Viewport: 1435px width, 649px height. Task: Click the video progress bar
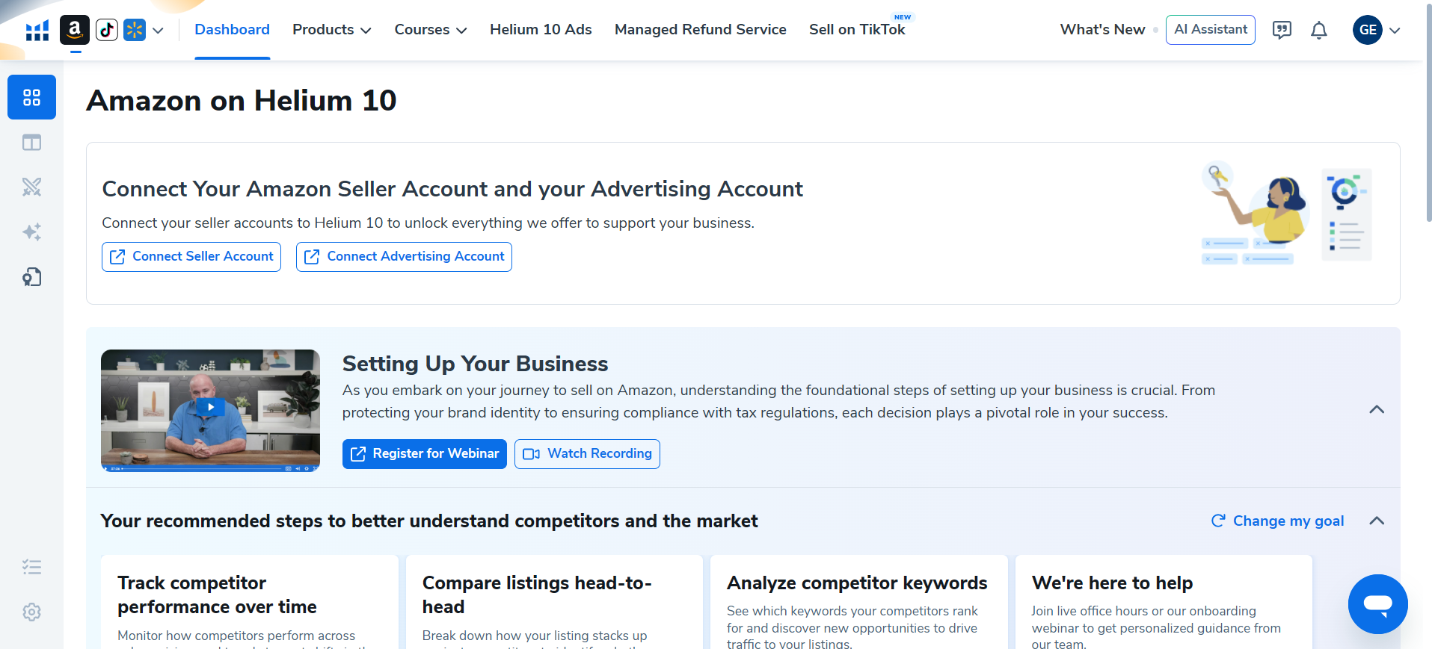pyautogui.click(x=202, y=469)
